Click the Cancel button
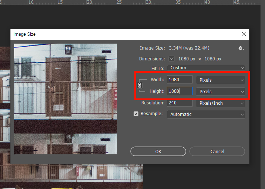The image size is (265, 189). (x=217, y=152)
